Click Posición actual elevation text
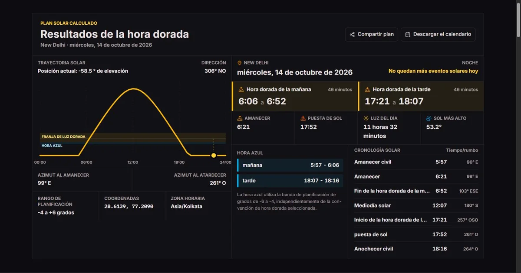This screenshot has height=273, width=521. point(83,71)
